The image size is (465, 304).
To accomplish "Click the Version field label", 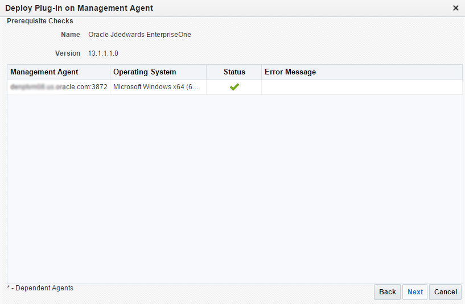I will click(68, 53).
